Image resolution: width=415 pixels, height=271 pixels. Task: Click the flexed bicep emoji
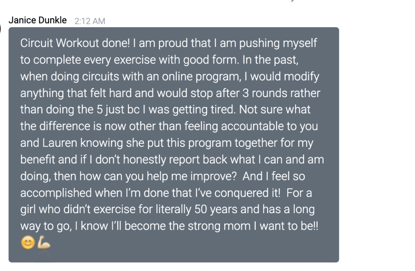pyautogui.click(x=43, y=242)
